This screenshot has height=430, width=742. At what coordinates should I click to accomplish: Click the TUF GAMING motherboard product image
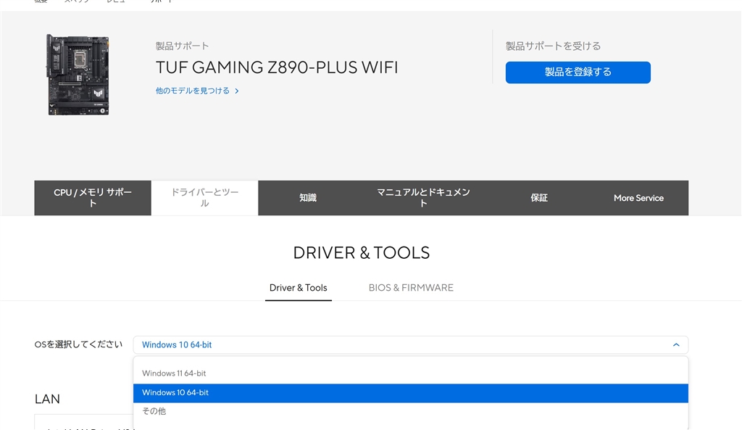click(x=78, y=75)
